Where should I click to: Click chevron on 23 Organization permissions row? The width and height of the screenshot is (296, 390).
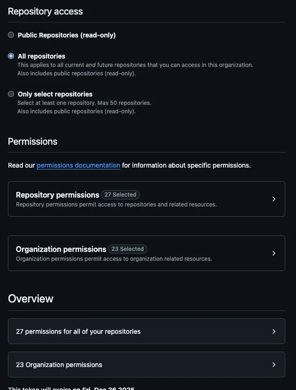point(274,365)
